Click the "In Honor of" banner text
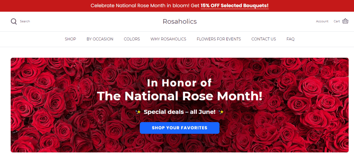The image size is (354, 158). (179, 83)
